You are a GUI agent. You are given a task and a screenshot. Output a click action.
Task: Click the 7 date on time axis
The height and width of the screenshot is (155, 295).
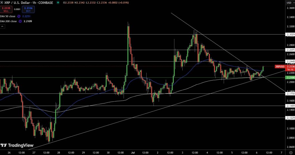click(x=281, y=153)
